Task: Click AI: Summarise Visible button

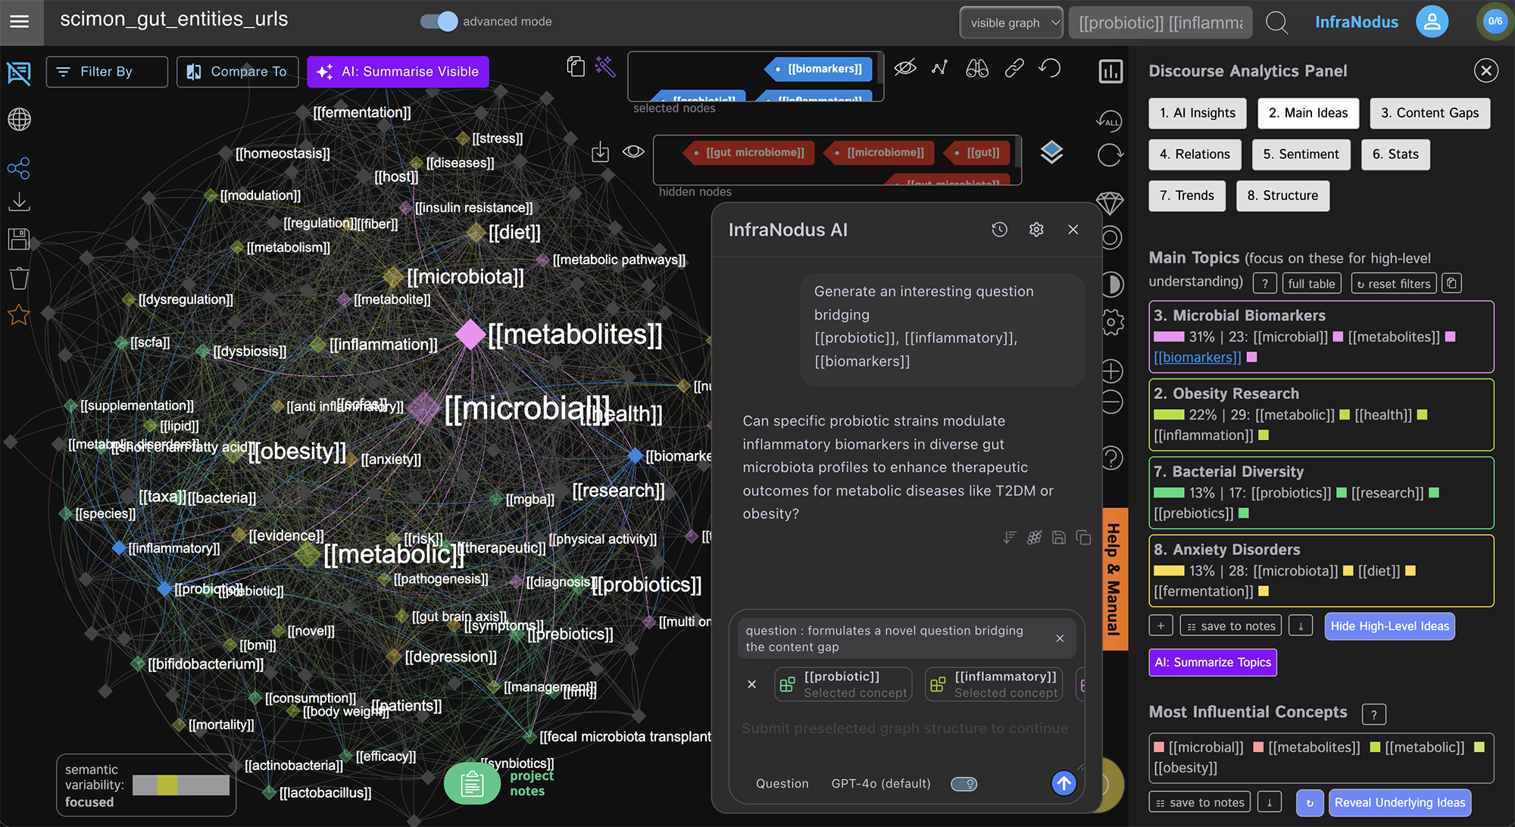Action: click(x=398, y=72)
